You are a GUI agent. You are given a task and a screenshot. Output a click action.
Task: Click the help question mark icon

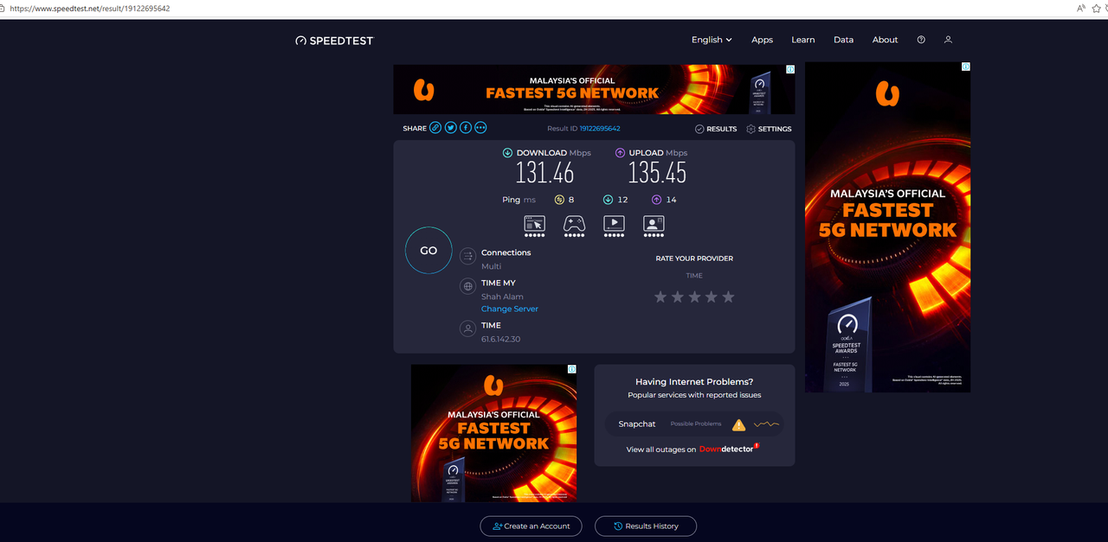click(921, 40)
